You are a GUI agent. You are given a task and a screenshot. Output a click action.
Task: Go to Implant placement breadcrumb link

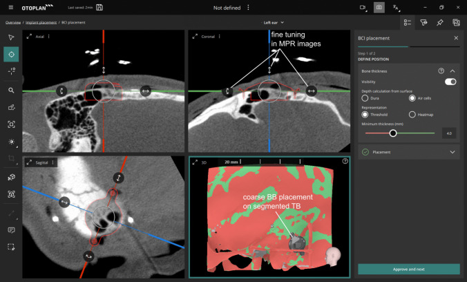(41, 22)
